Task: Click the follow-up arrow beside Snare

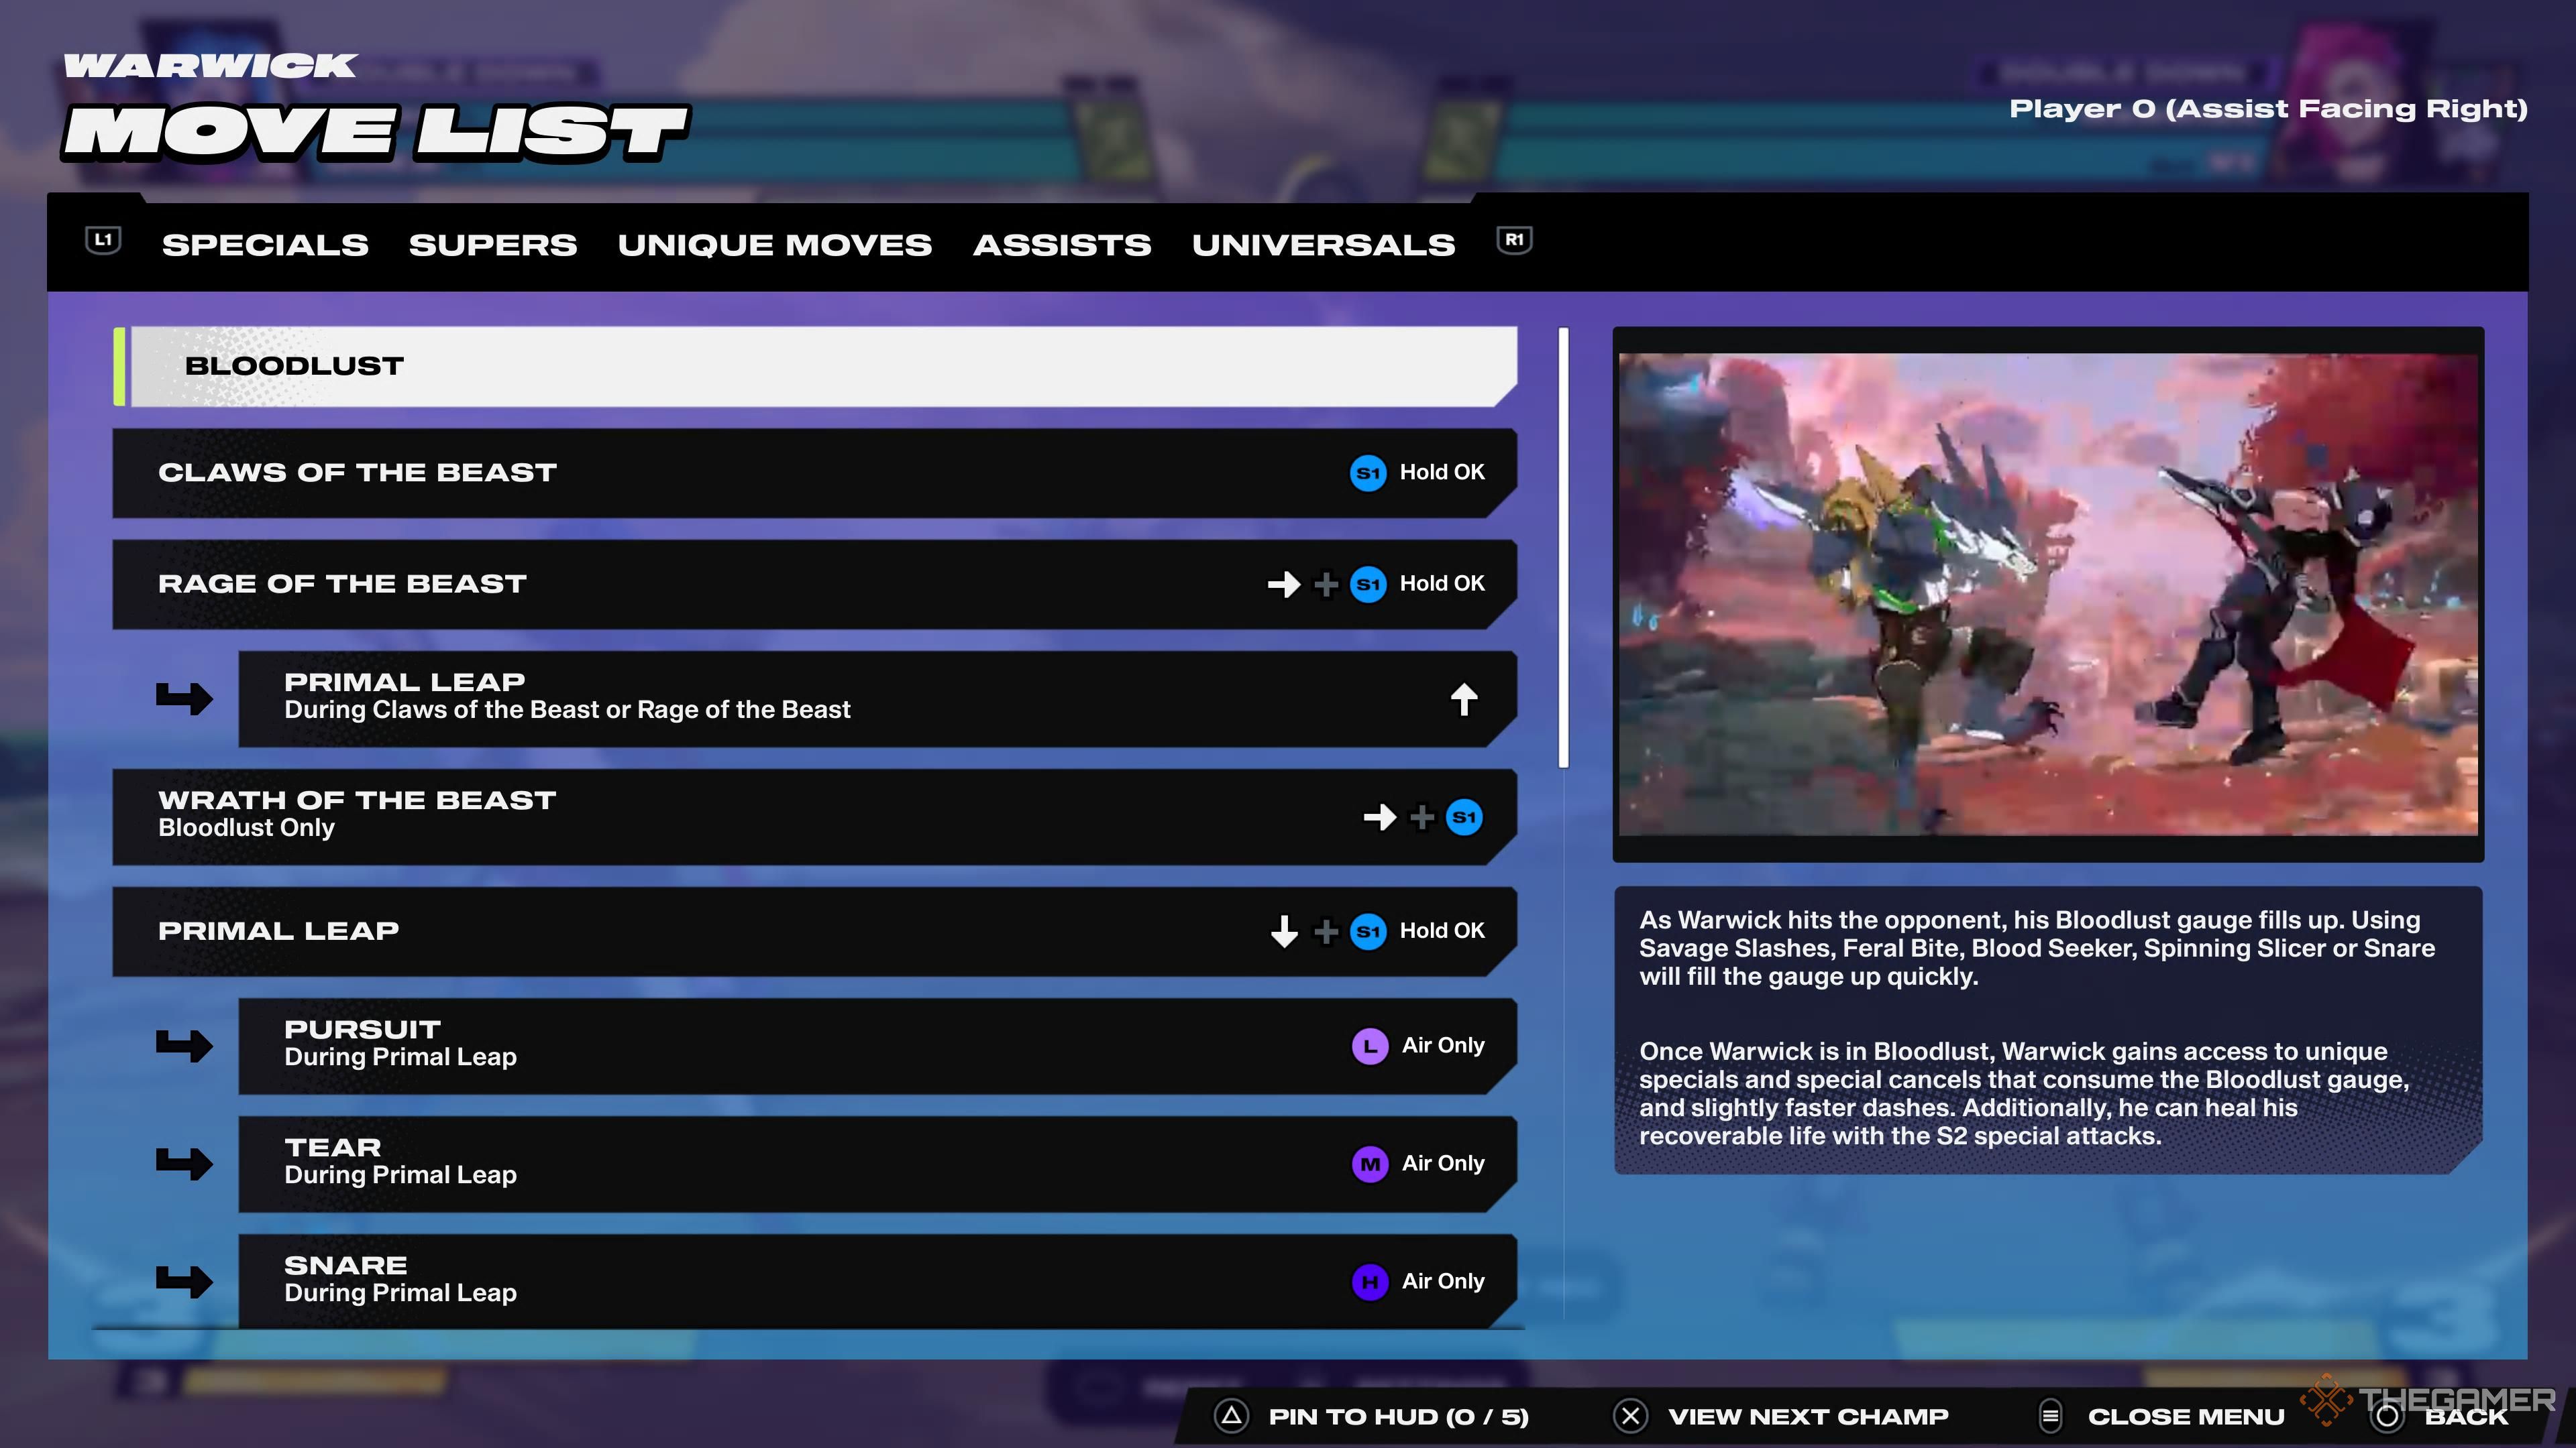Action: pos(184,1282)
